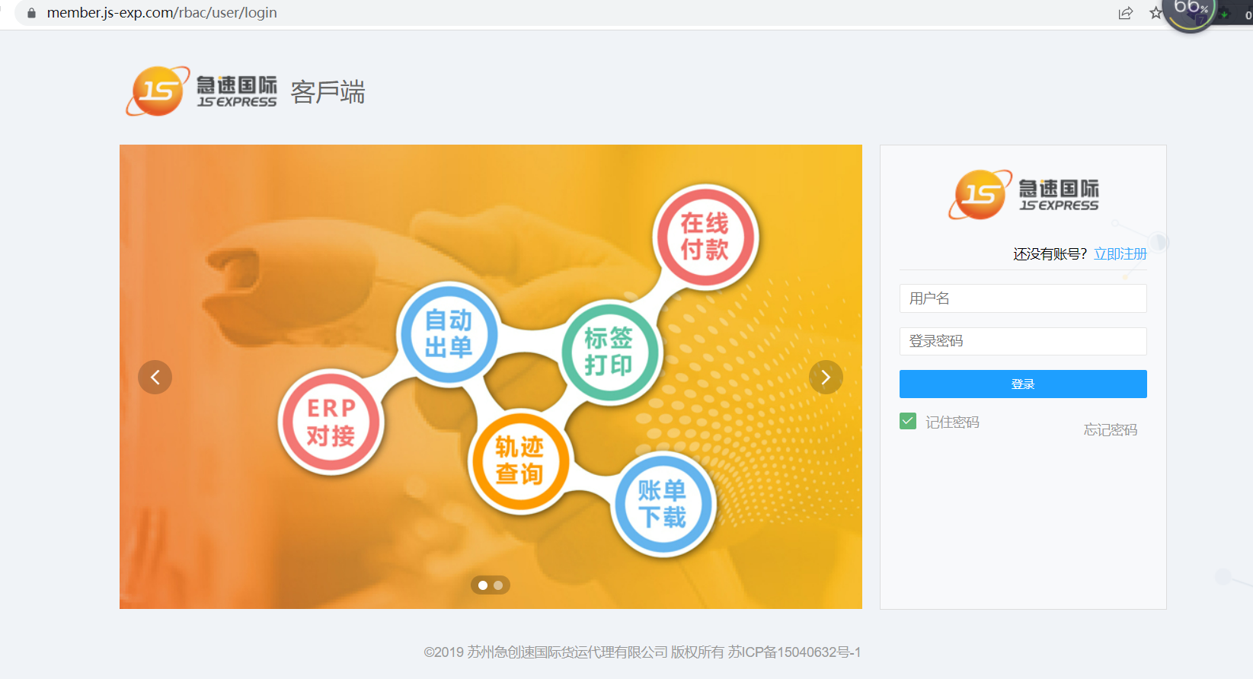
Task: Focus the 用户名 input field
Action: pyautogui.click(x=1022, y=298)
